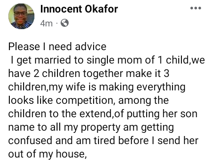Click the globe public privacy icon
214x166 pixels.
pyautogui.click(x=65, y=23)
